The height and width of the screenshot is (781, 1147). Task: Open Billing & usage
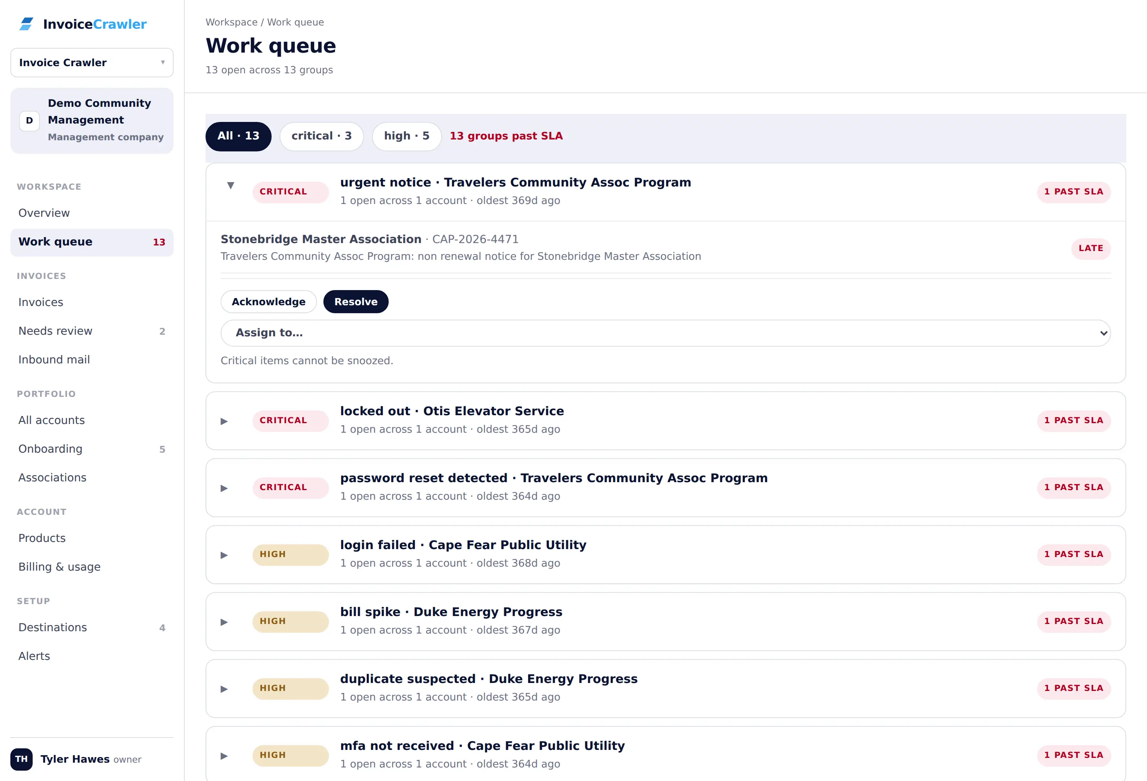pyautogui.click(x=92, y=567)
